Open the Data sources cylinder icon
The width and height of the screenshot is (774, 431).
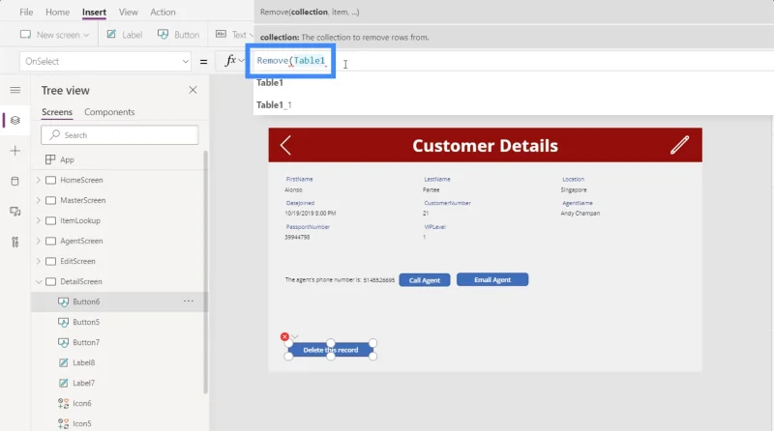pos(15,181)
